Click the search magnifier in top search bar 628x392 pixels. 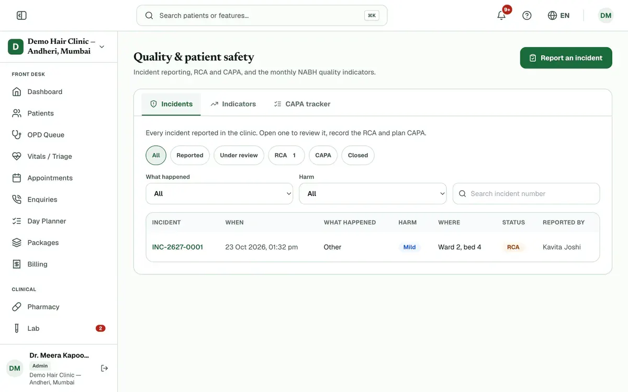point(149,16)
